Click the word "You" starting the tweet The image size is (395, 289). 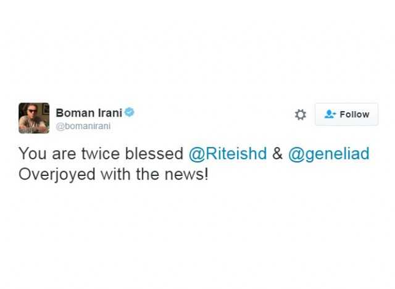click(33, 153)
